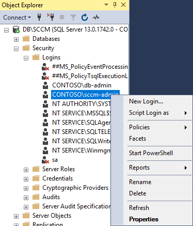Click the Server Roles folder icon
This screenshot has height=226, width=193.
(36, 169)
